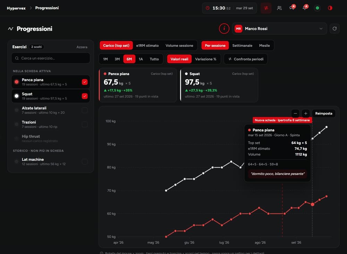Select the e1RM stimato tab

click(x=147, y=46)
